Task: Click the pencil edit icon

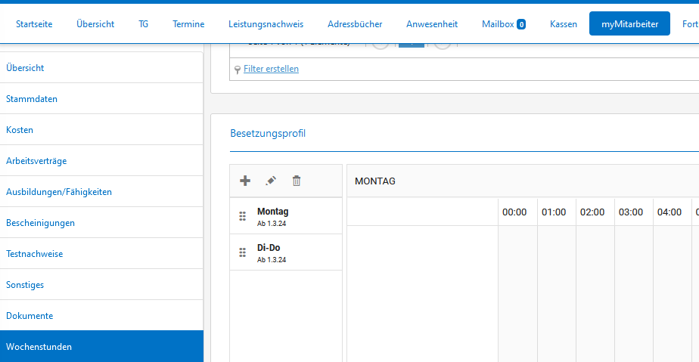Action: coord(271,181)
